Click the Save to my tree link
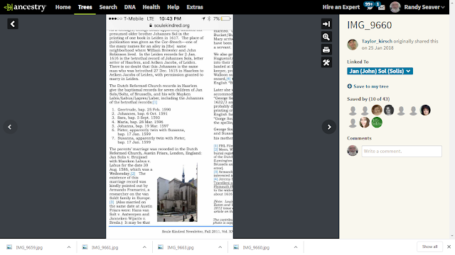 coord(371,86)
